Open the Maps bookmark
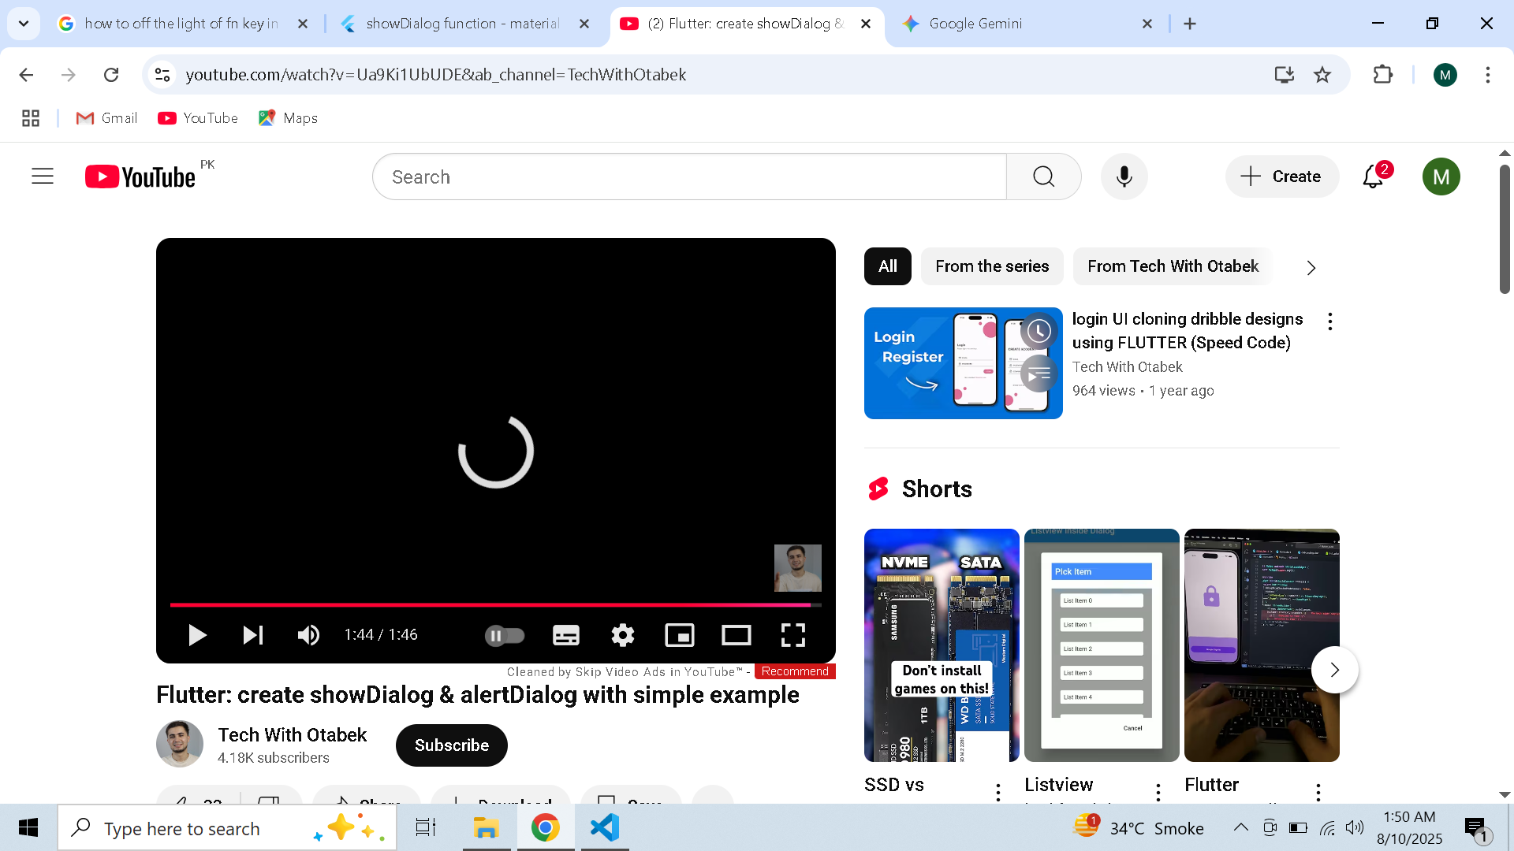This screenshot has height=851, width=1514. pos(288,118)
